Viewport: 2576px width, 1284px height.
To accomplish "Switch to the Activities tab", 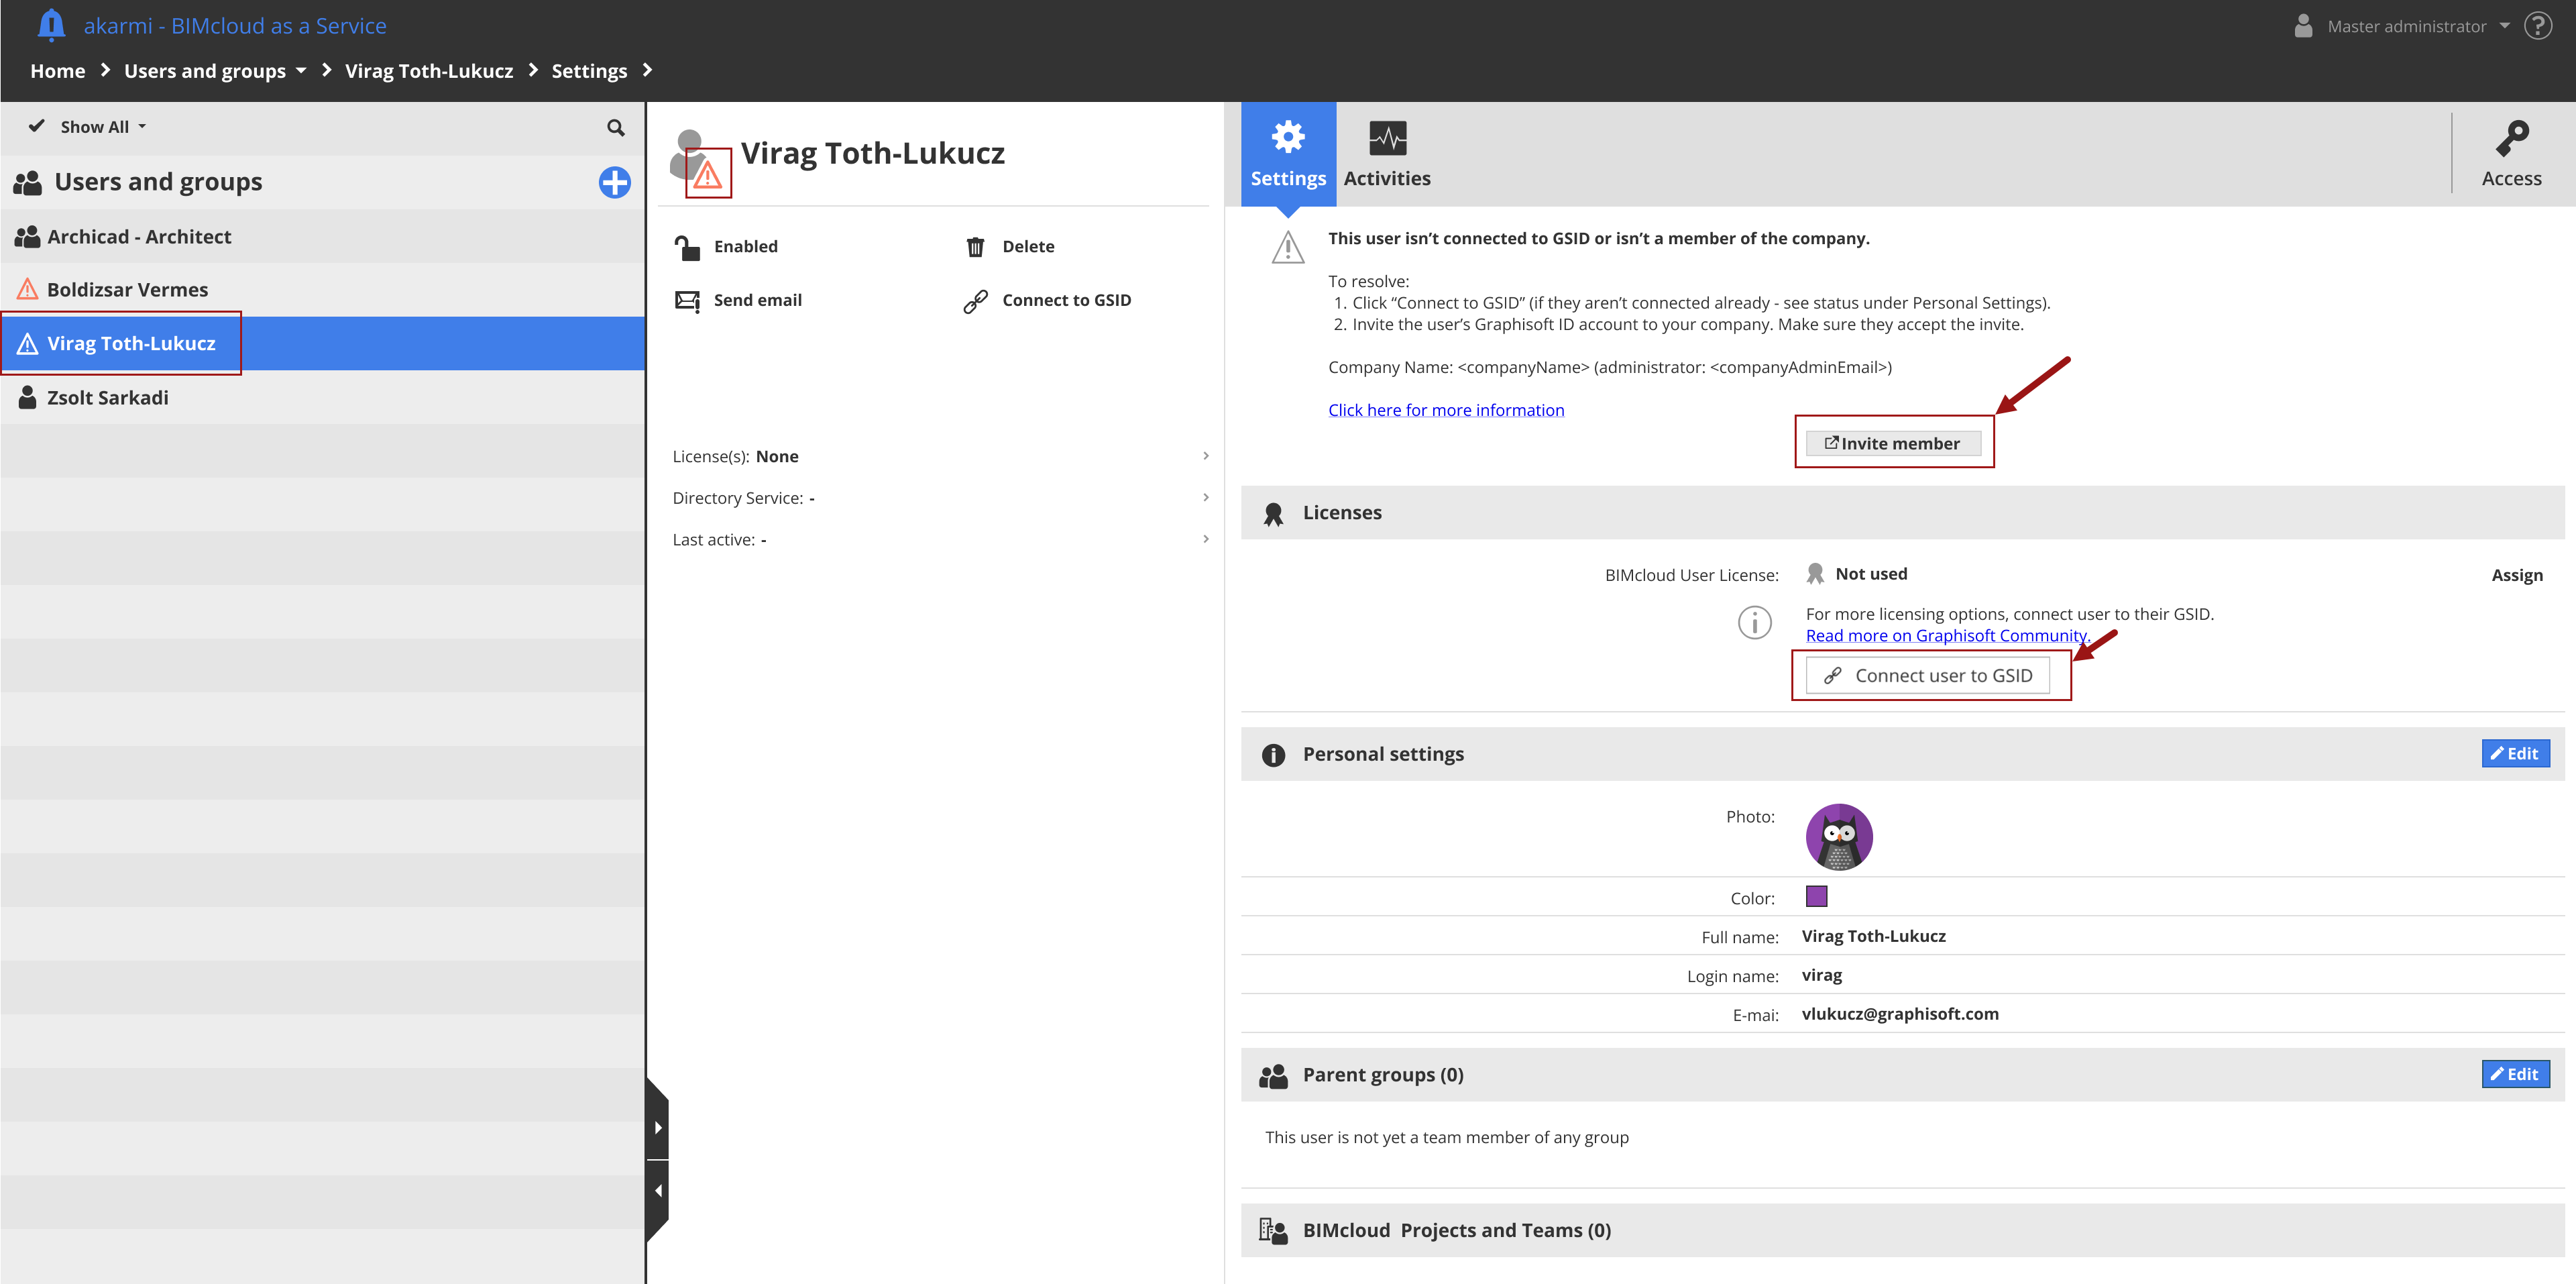I will tap(1386, 154).
